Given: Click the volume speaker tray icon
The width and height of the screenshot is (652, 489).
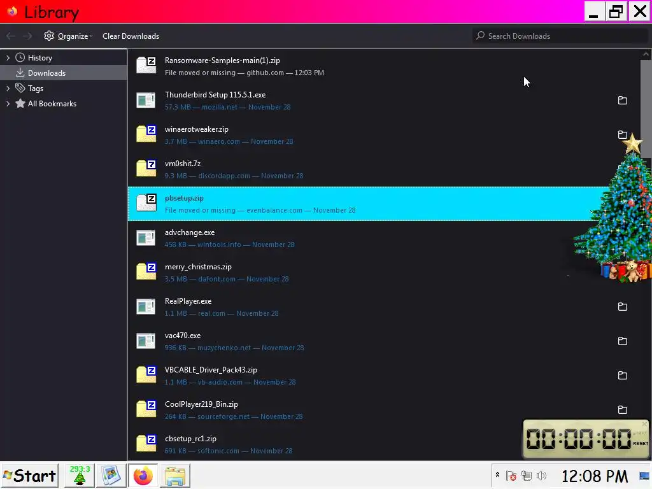Looking at the screenshot, I should pyautogui.click(x=541, y=476).
